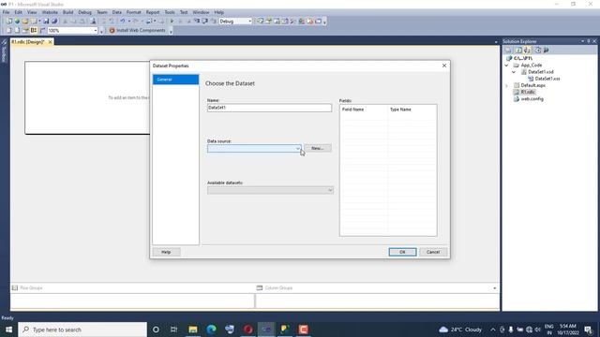Click the Name field containing DataSet1
Screen dimensions: 600x337
coord(269,108)
